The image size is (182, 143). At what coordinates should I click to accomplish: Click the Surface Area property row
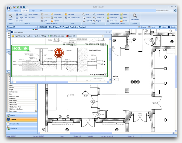tap(22, 92)
